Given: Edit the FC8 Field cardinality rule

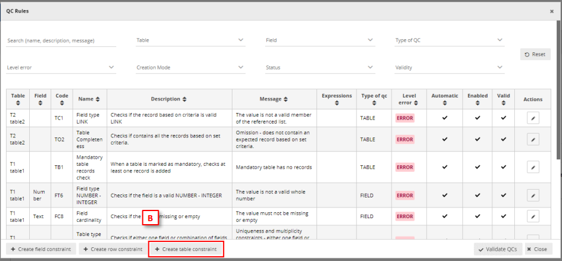Looking at the screenshot, I should point(533,216).
